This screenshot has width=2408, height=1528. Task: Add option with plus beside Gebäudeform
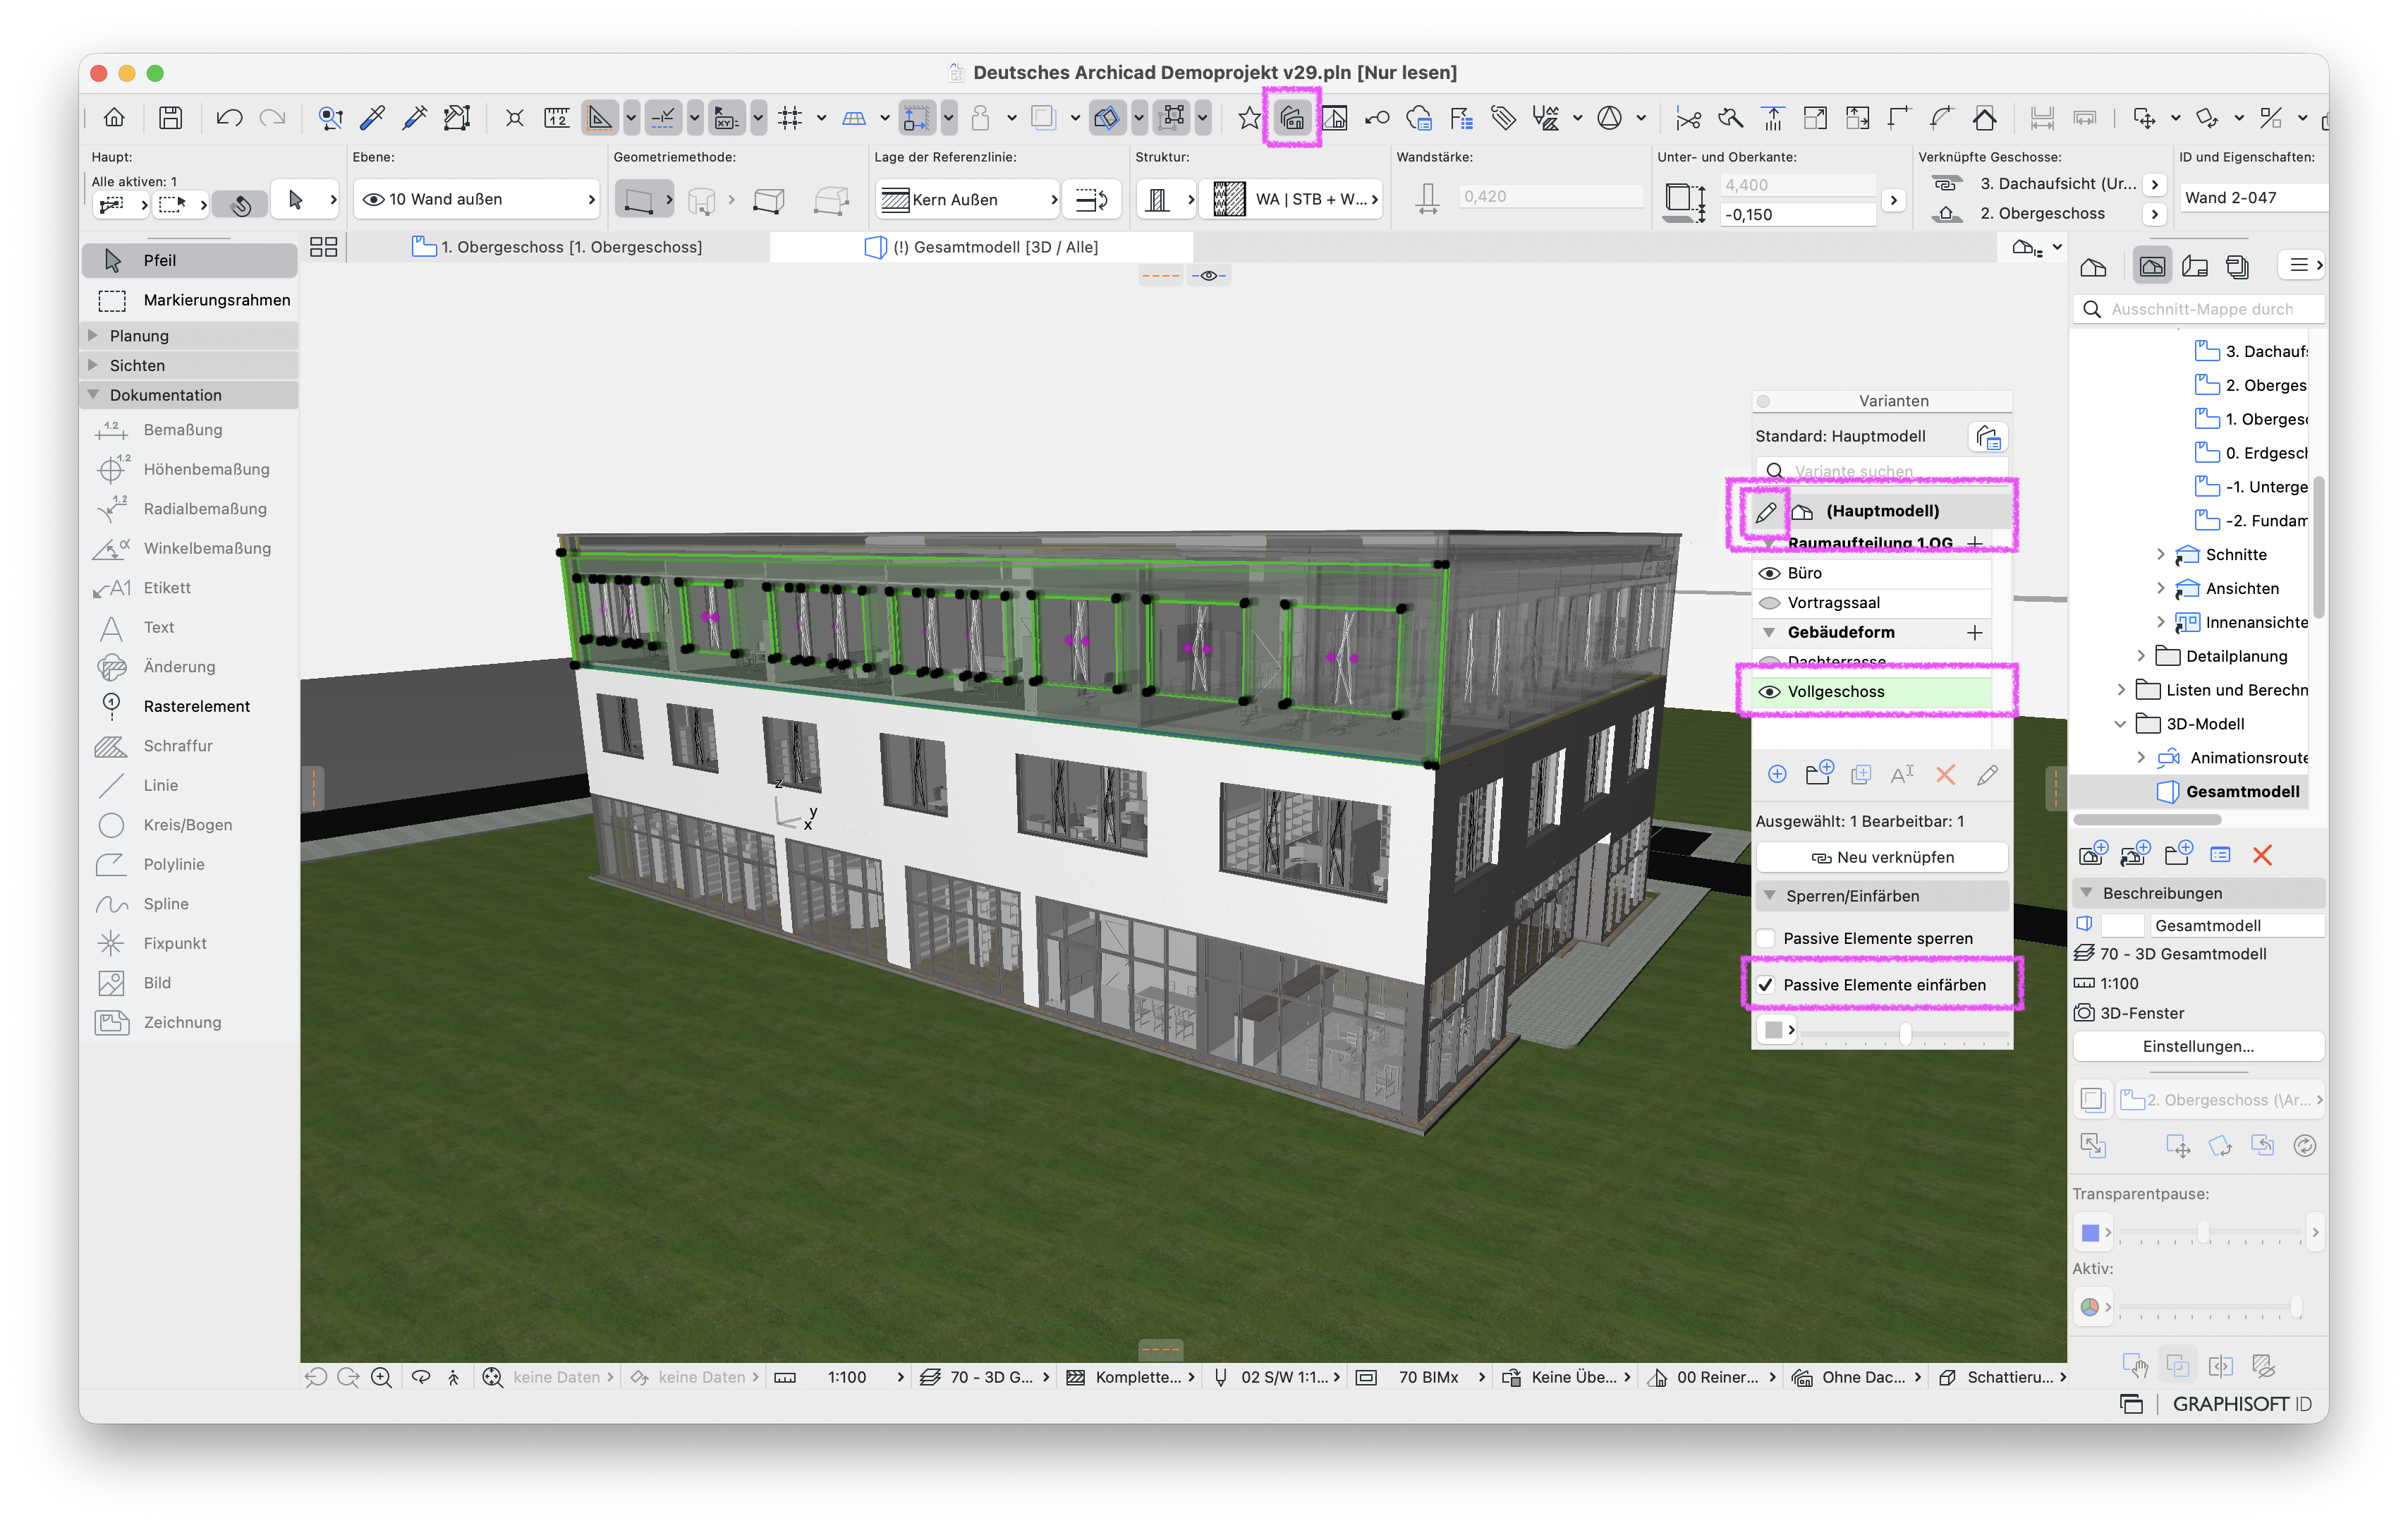[x=1974, y=632]
